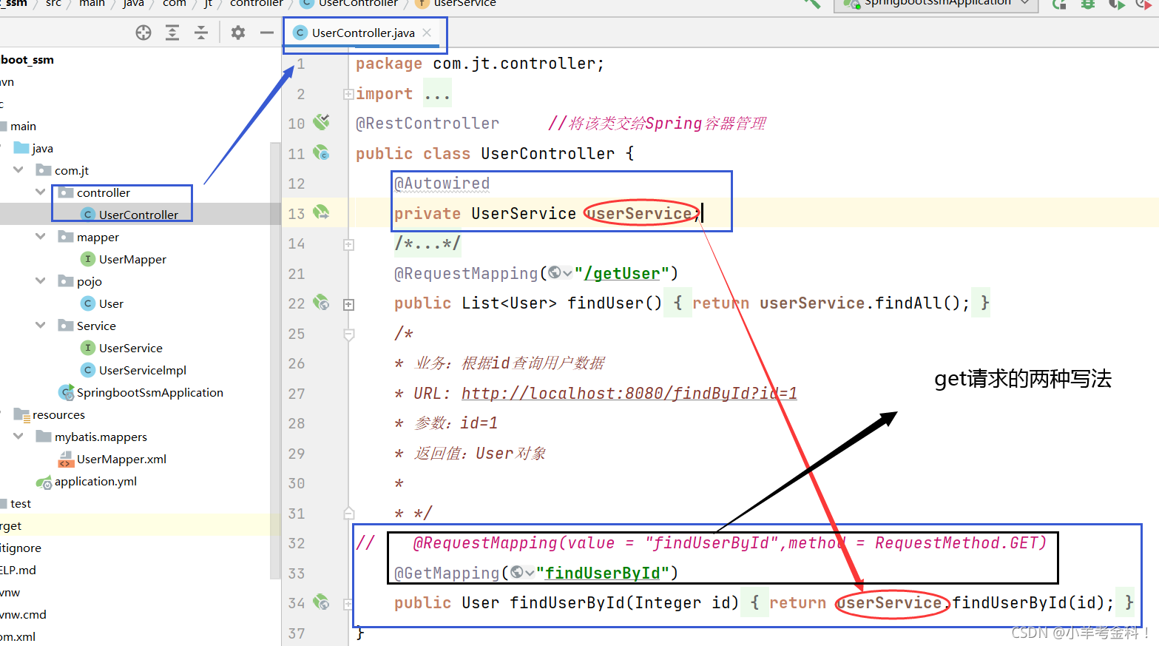Image resolution: width=1159 pixels, height=646 pixels.
Task: Click line number 27 in the gutter
Action: 297,394
